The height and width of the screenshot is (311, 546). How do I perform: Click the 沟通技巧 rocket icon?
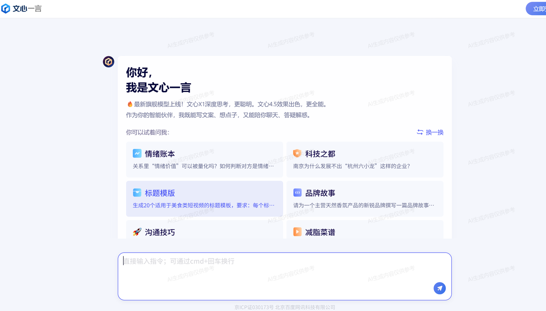tap(137, 232)
